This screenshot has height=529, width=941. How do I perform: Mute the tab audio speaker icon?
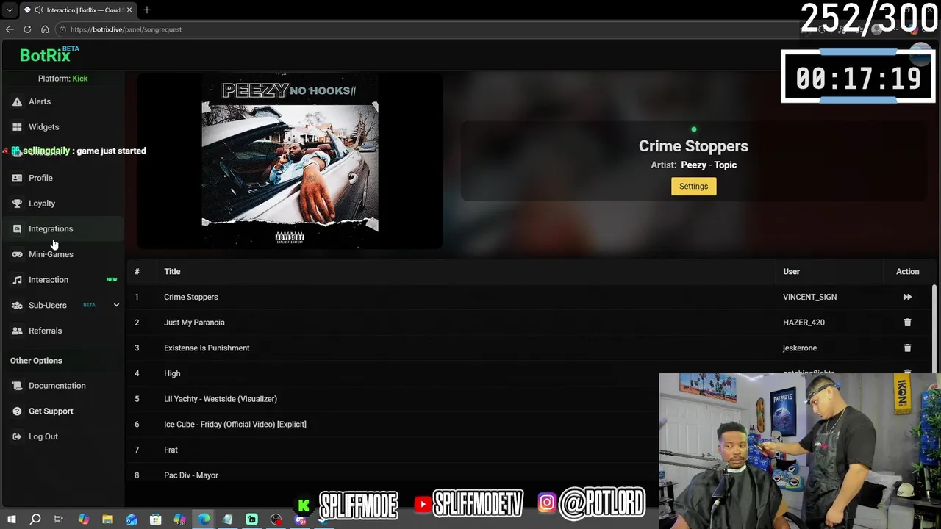39,10
